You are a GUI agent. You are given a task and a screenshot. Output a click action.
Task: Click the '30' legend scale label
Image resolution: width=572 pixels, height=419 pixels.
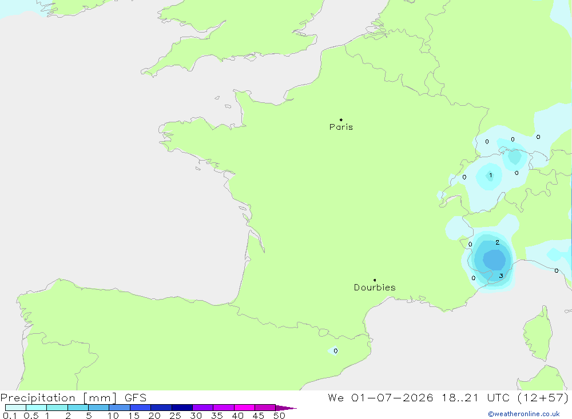pyautogui.click(x=196, y=416)
